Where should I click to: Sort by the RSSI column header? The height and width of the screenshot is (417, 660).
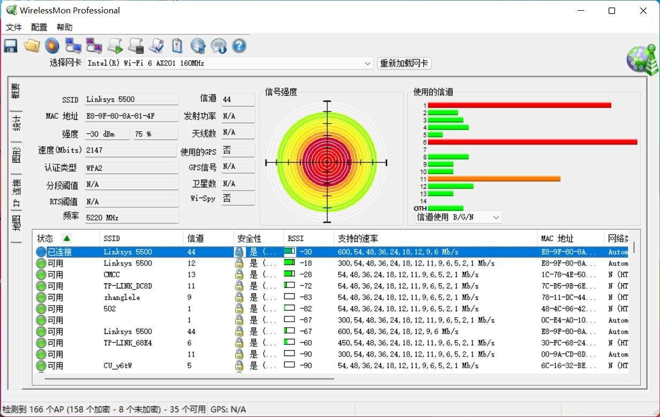click(309, 238)
